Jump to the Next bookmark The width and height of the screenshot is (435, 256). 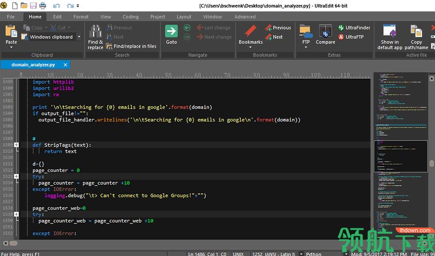[274, 37]
